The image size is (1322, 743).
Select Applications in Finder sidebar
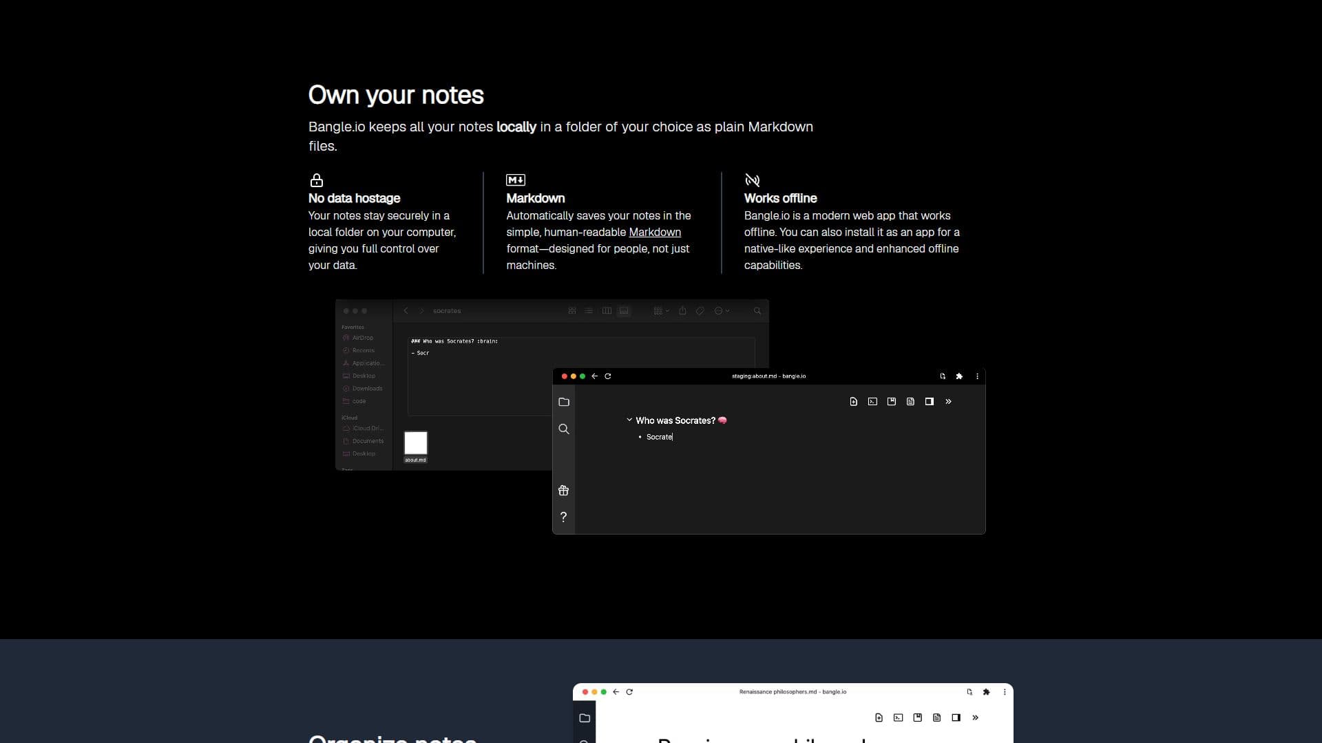click(x=364, y=363)
